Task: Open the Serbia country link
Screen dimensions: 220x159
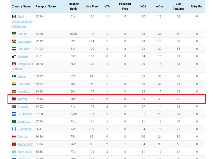Action: [x=21, y=76]
